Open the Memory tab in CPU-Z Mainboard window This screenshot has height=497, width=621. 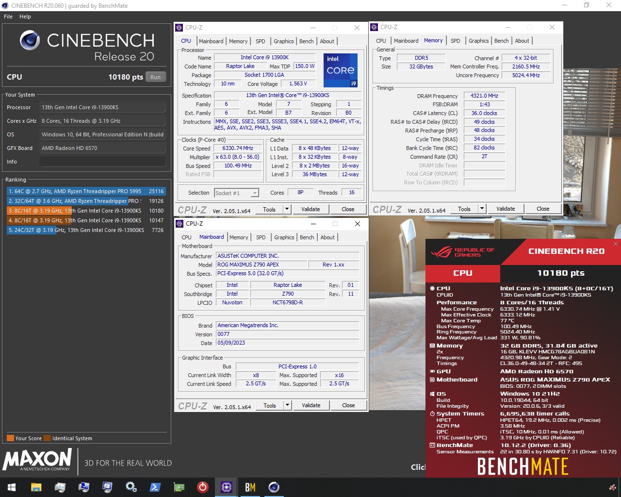click(239, 237)
